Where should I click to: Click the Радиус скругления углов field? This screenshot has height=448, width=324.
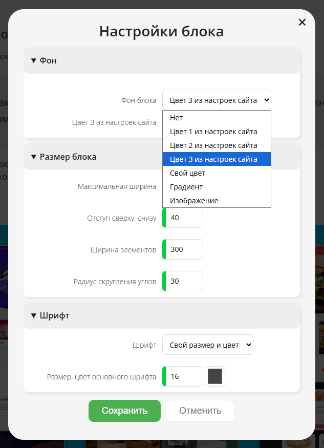183,281
